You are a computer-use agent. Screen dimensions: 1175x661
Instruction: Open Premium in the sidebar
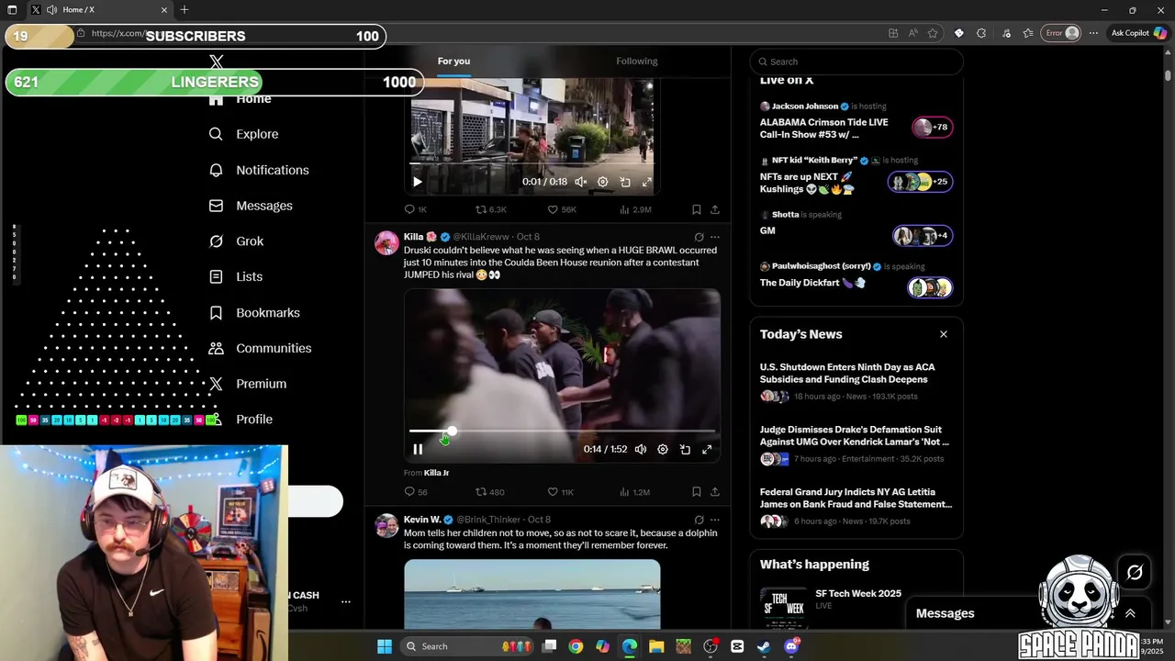pos(248,384)
